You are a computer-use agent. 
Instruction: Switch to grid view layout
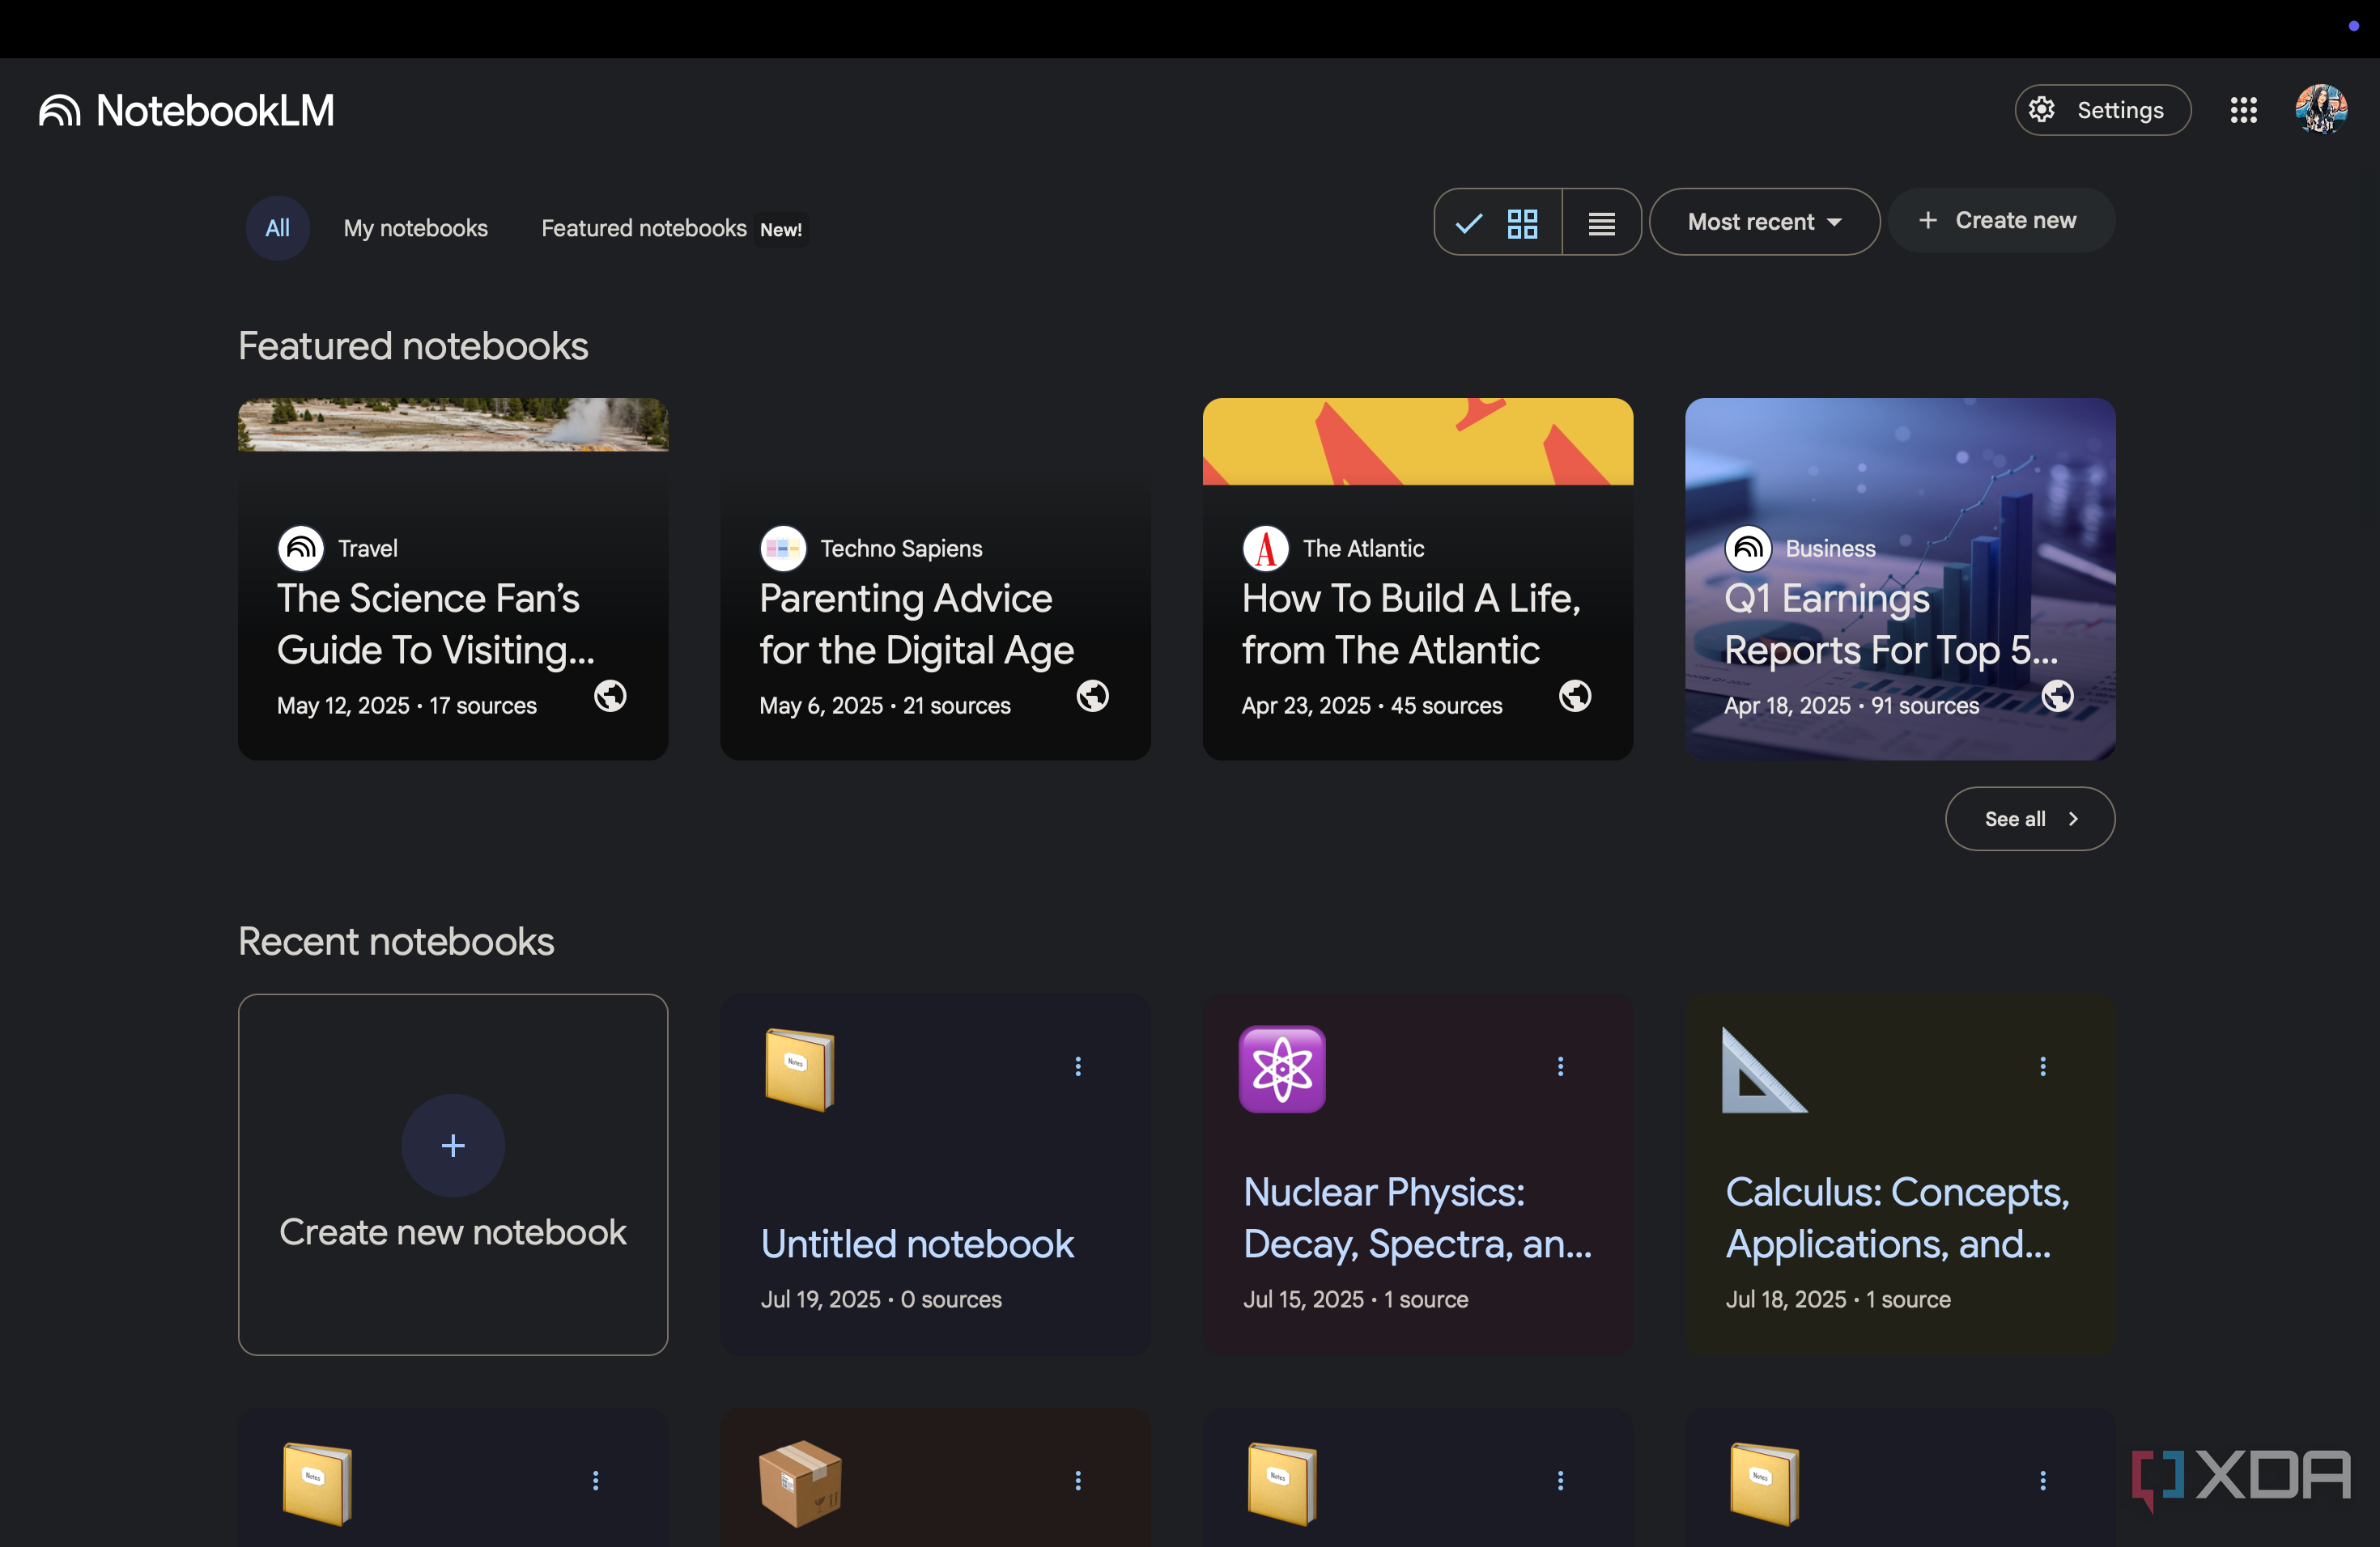pyautogui.click(x=1498, y=222)
